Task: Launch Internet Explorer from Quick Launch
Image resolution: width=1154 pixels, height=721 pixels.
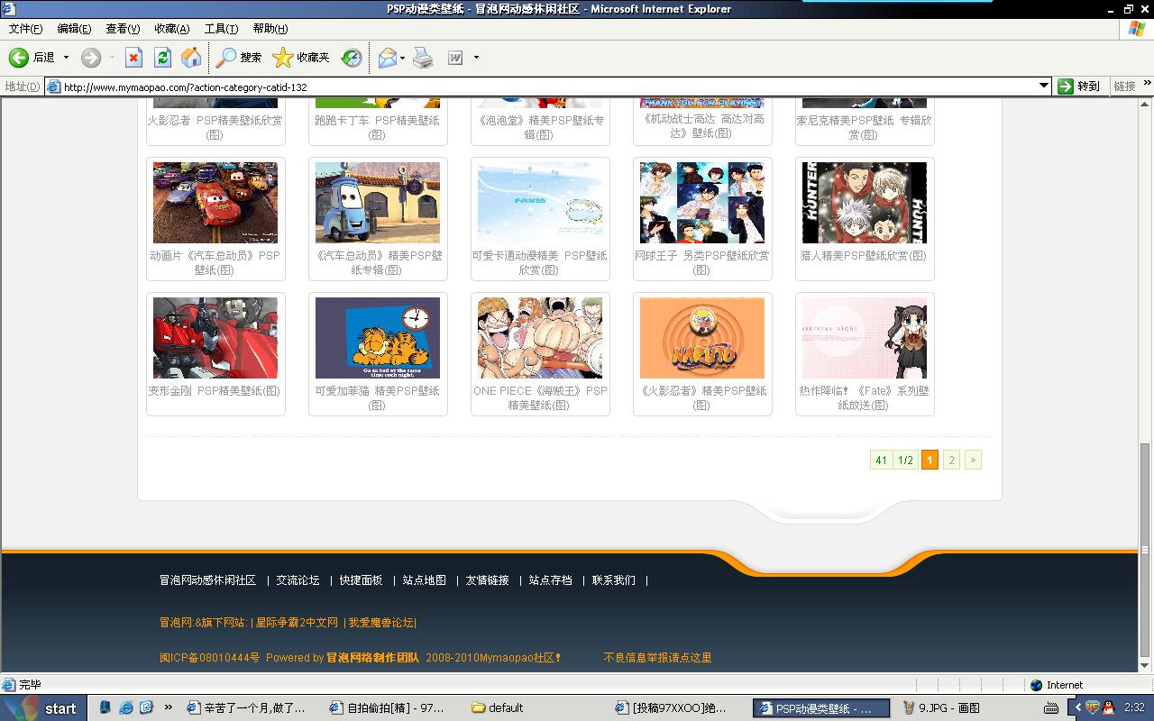Action: (x=126, y=707)
